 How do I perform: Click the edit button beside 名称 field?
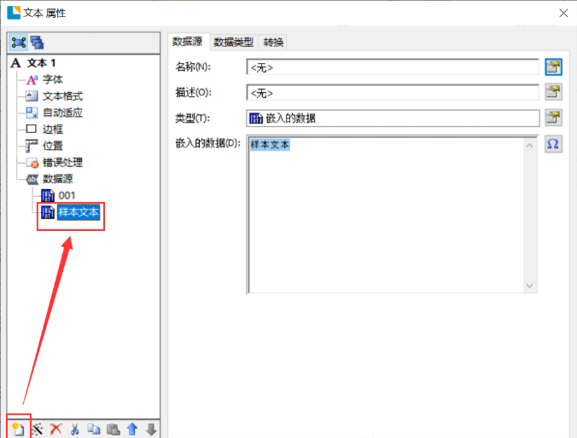pyautogui.click(x=552, y=66)
